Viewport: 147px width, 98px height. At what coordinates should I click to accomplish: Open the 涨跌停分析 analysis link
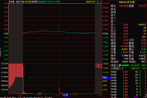coord(91,2)
